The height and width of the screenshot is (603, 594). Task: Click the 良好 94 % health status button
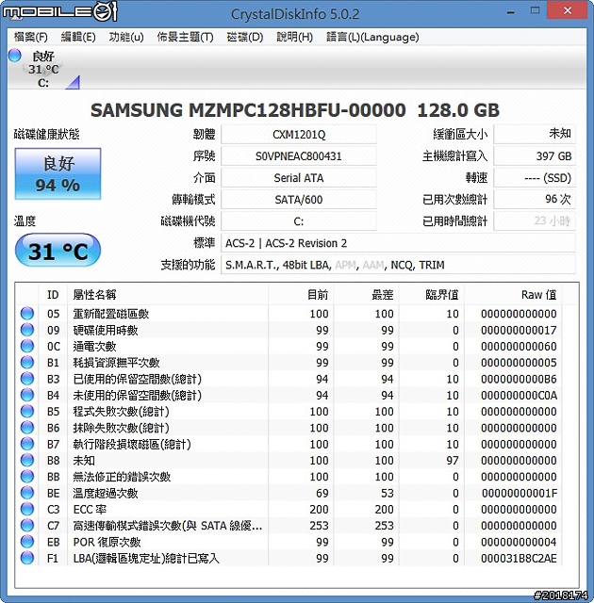pos(58,173)
